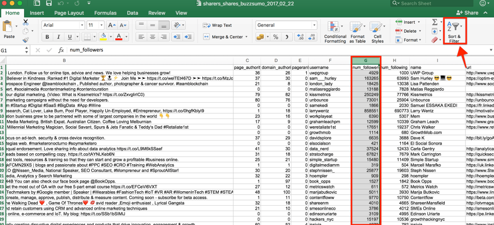
Task: Cut selection with the scissors icon
Action: (x=26, y=22)
